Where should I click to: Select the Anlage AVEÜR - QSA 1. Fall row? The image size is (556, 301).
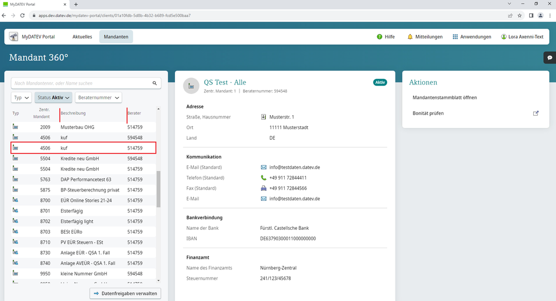pyautogui.click(x=84, y=263)
